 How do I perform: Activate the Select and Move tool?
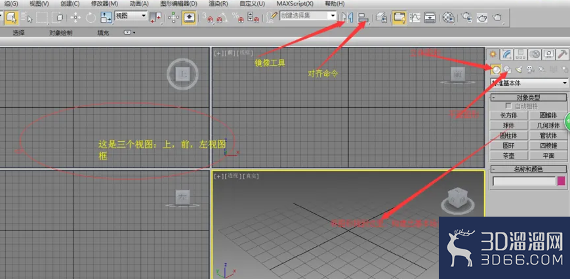tap(75, 17)
